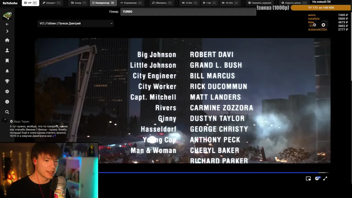
Task: Expand the voice-over dropdown Гоблин Пучков
Action: coord(76,23)
